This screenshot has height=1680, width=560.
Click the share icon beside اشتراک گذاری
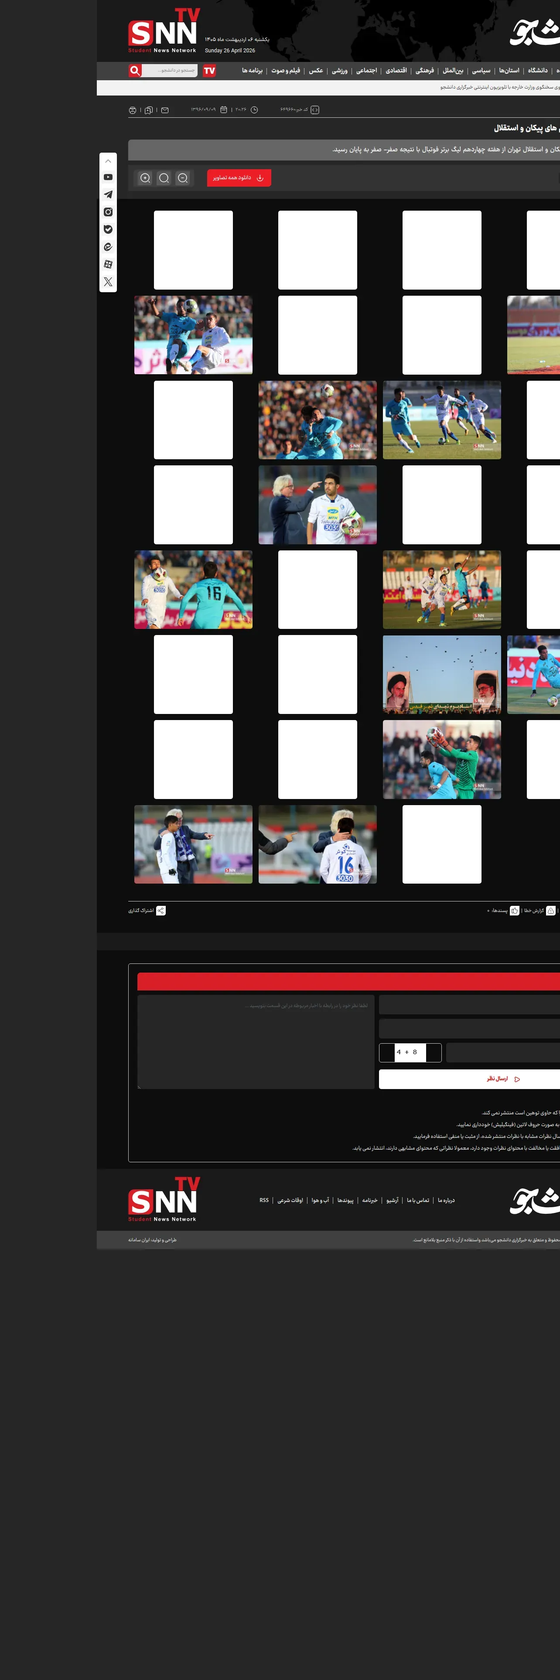(161, 910)
